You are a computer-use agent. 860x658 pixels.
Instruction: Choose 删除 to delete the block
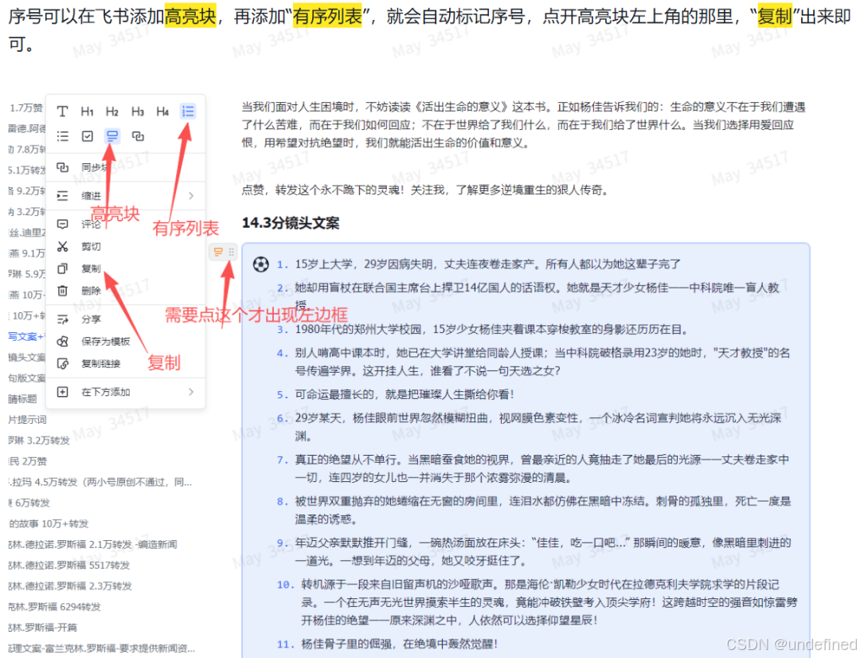coord(126,291)
